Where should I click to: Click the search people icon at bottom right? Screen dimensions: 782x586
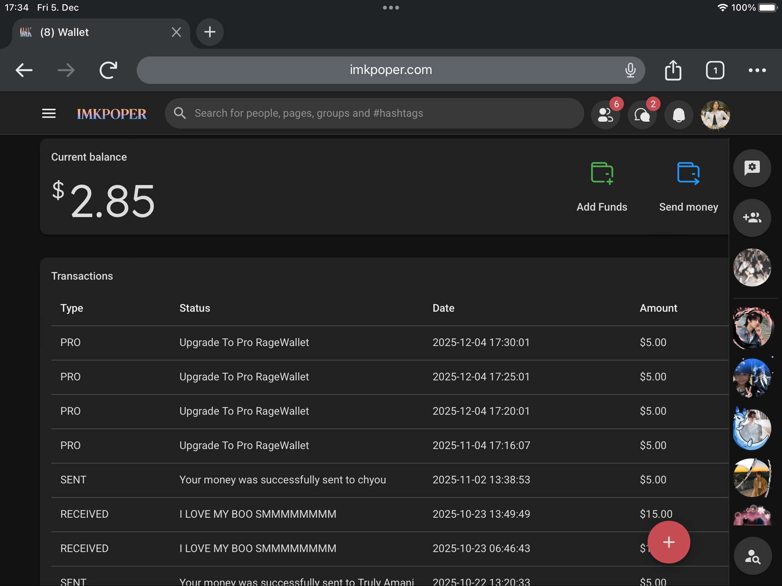click(x=753, y=557)
